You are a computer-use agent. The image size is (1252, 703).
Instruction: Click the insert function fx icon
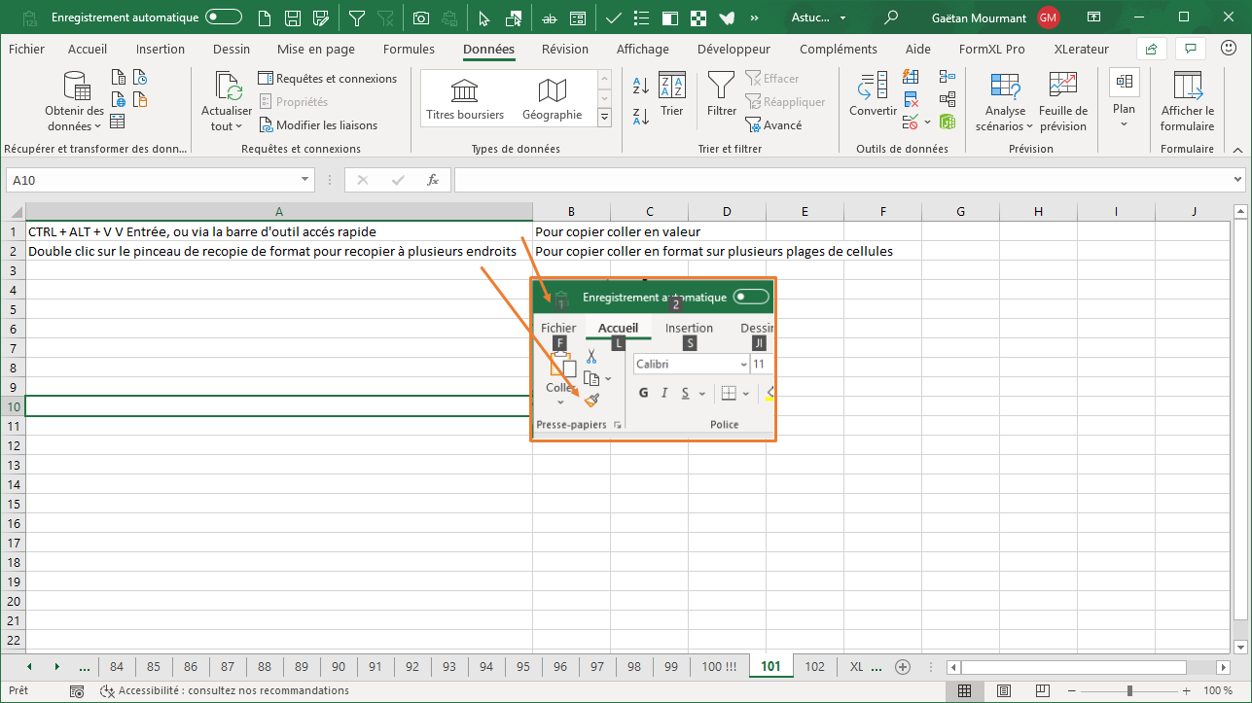[x=433, y=180]
